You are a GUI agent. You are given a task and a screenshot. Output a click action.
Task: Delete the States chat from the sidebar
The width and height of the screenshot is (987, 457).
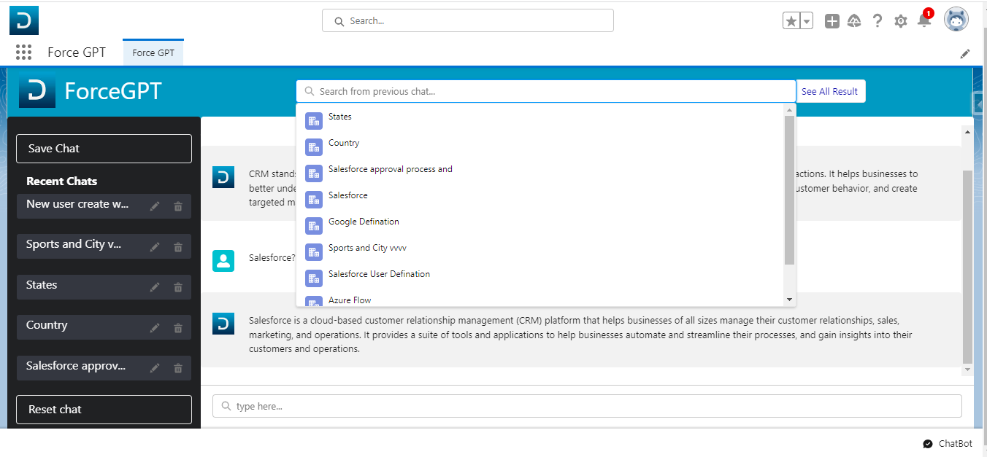[178, 287]
